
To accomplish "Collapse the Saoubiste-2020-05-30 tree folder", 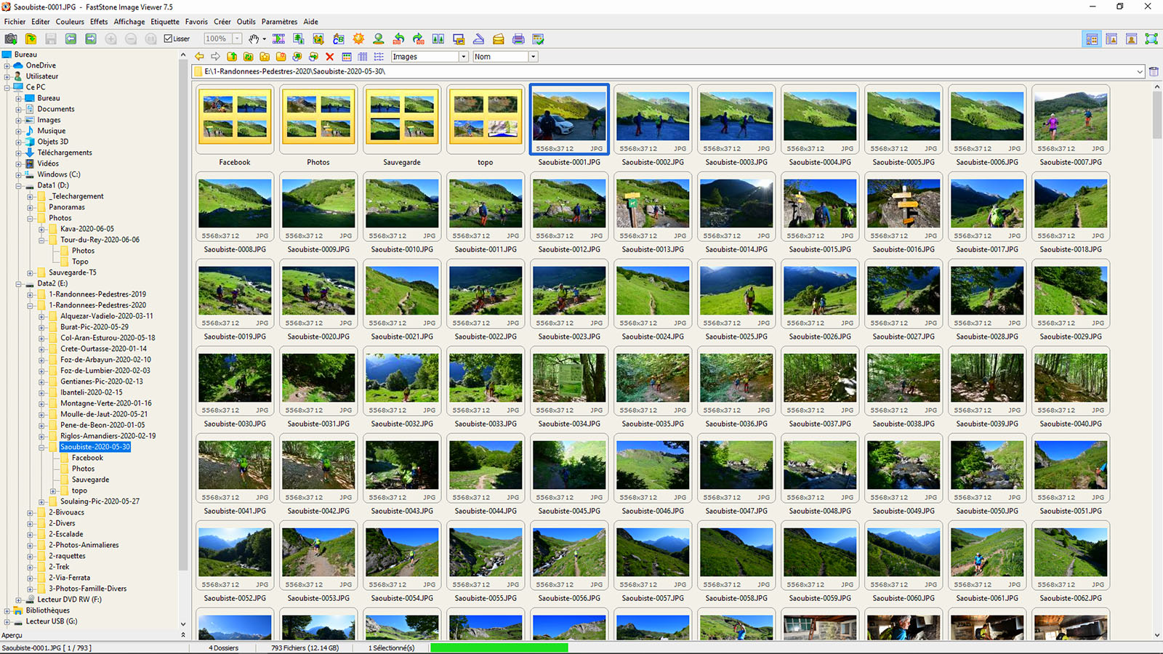I will 41,448.
